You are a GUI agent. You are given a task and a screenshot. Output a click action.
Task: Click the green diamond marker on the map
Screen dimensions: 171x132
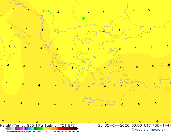tap(84, 18)
